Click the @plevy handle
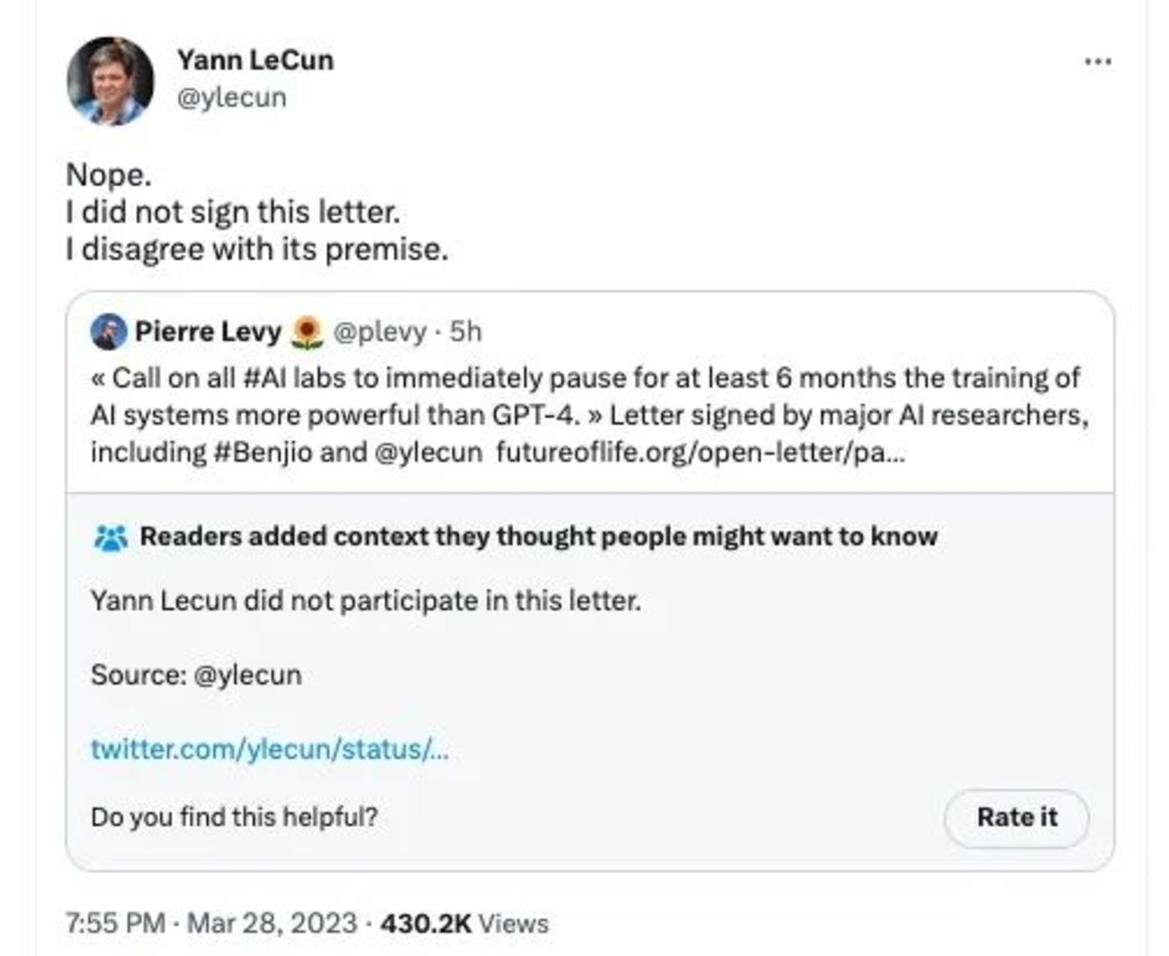This screenshot has height=956, width=1169. [x=380, y=332]
